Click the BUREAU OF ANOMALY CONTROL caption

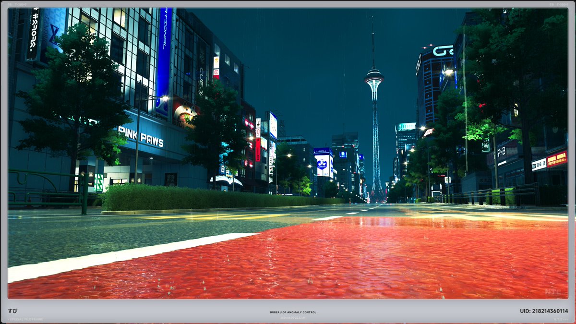click(x=293, y=312)
